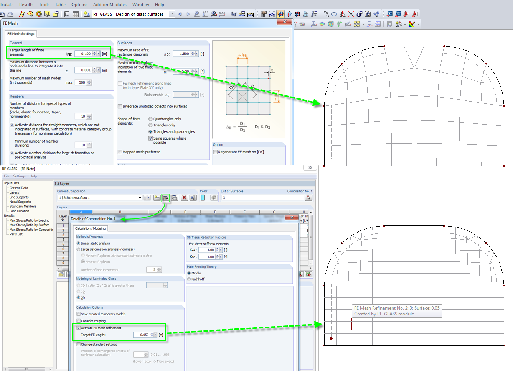Open the RF-GLASS module dropdown
Screen dimensions: 513x371
(x=172, y=14)
